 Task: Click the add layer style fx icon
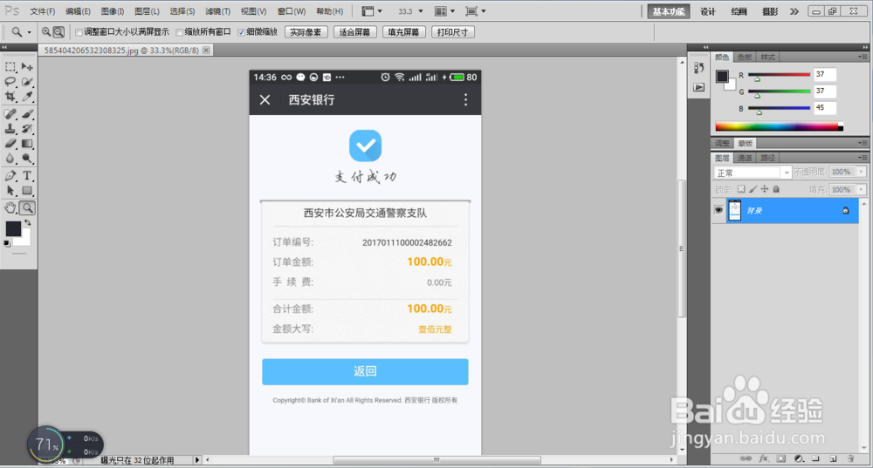763,458
